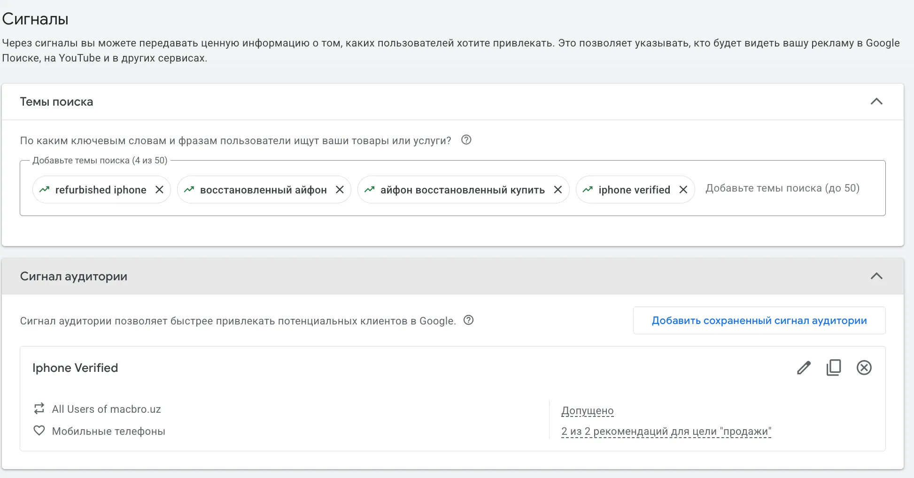The image size is (914, 478).
Task: Click All Users of macbro.uz text
Action: (x=107, y=409)
